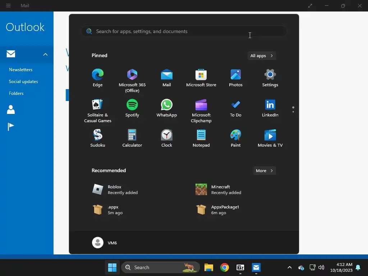
Task: Open the OneDrive tray icon
Action: tap(301, 267)
